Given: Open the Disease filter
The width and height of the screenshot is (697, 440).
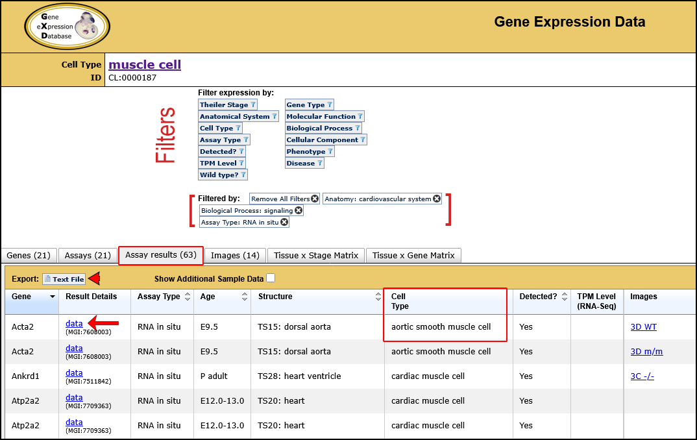Looking at the screenshot, I should [x=304, y=163].
